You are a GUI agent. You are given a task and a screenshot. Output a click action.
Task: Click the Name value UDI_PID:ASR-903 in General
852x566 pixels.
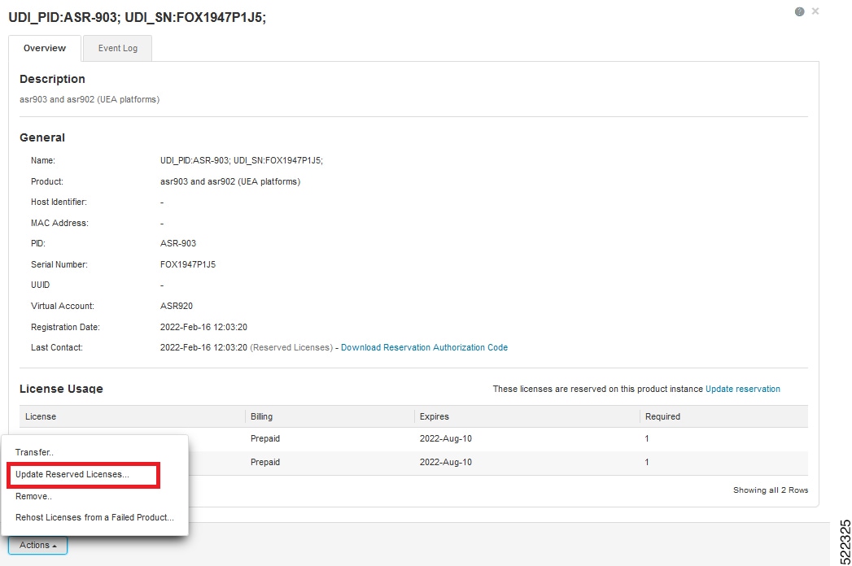(x=242, y=161)
